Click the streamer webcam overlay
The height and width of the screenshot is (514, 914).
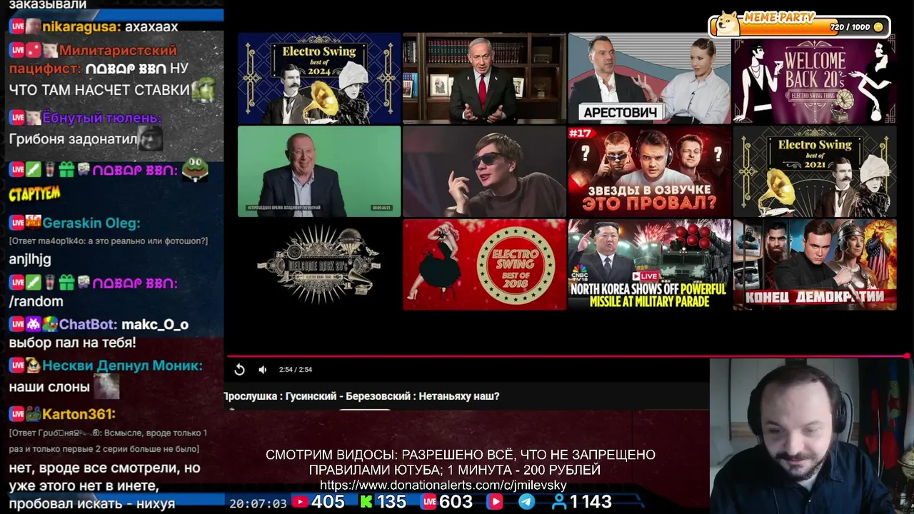coord(812,435)
